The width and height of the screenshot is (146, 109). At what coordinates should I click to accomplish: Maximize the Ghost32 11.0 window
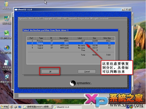(x=126, y=10)
